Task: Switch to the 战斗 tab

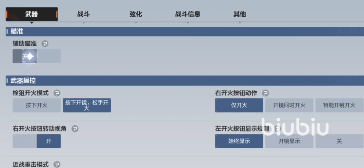Action: [83, 14]
